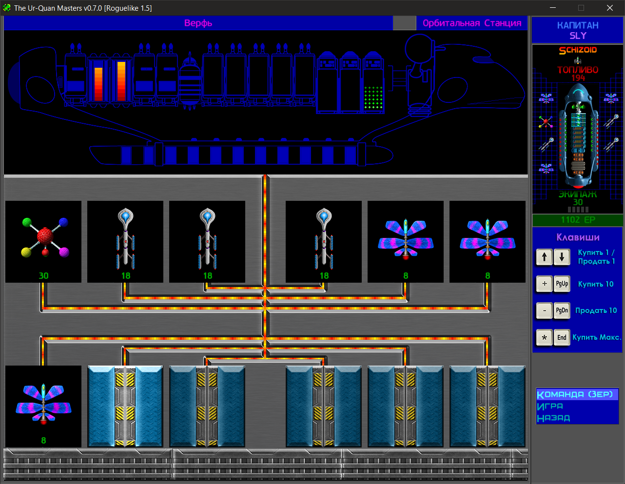Click the second closed hangar door from the left
Viewport: 625px width, 484px height.
click(x=207, y=407)
